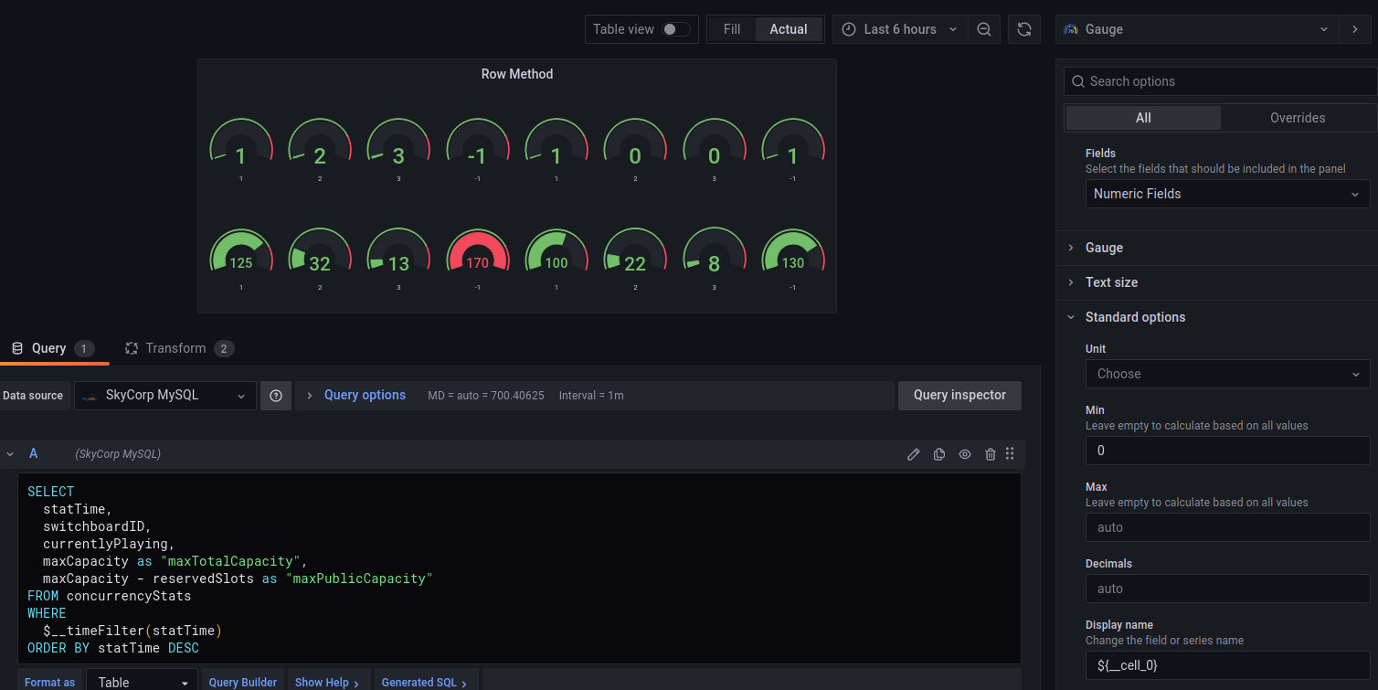Open the Query Builder
The height and width of the screenshot is (690, 1378).
[x=243, y=682]
